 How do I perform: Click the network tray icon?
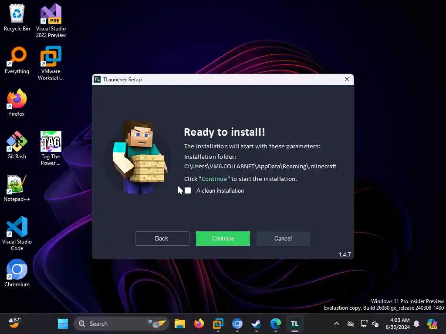pos(364,324)
